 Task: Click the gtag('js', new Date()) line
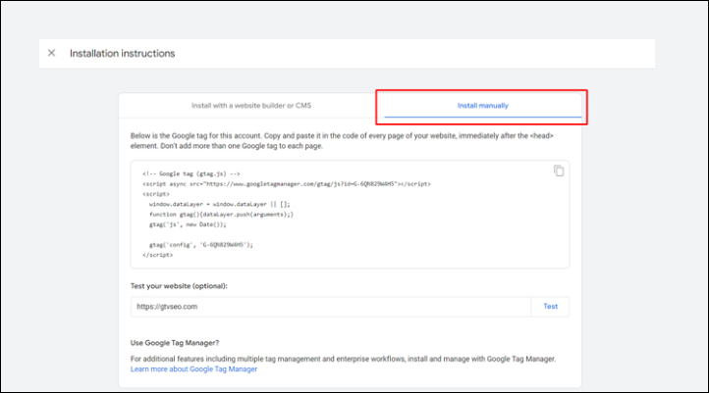pos(188,224)
